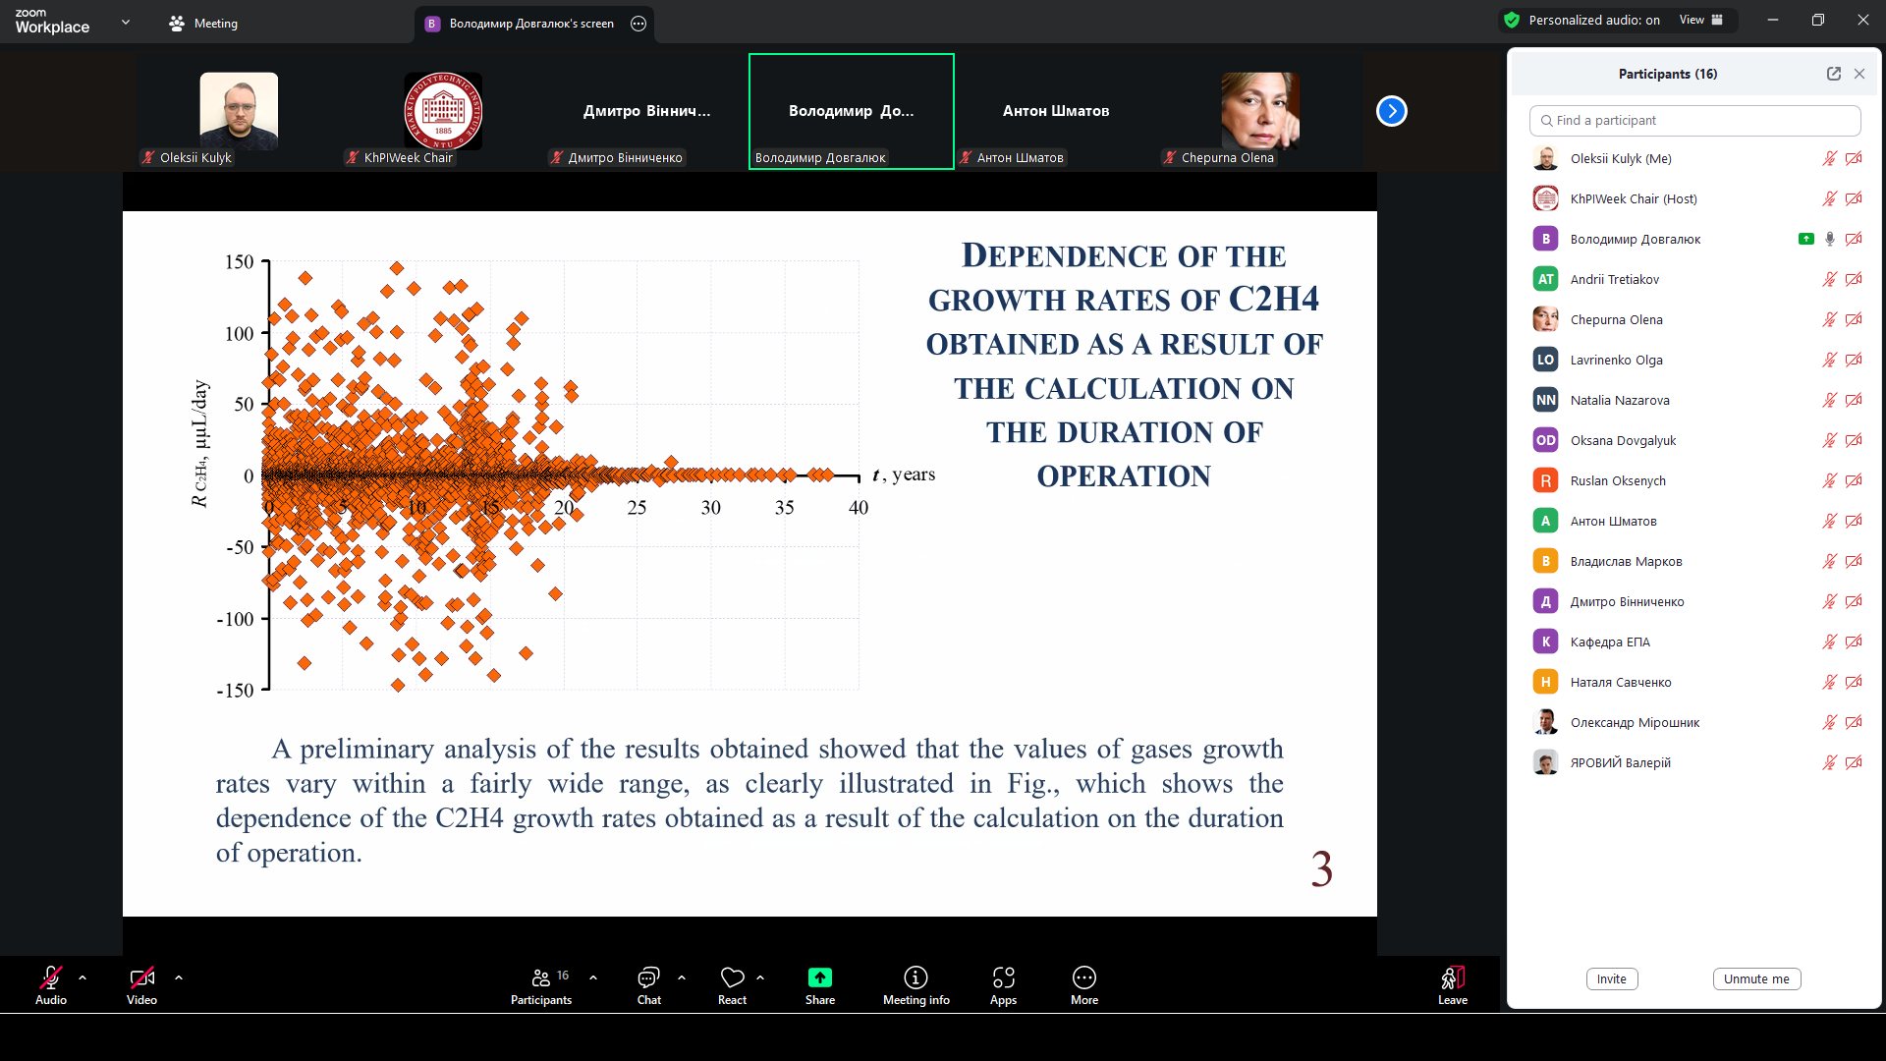1886x1061 pixels.
Task: Click the Leave meeting icon
Action: point(1453,977)
